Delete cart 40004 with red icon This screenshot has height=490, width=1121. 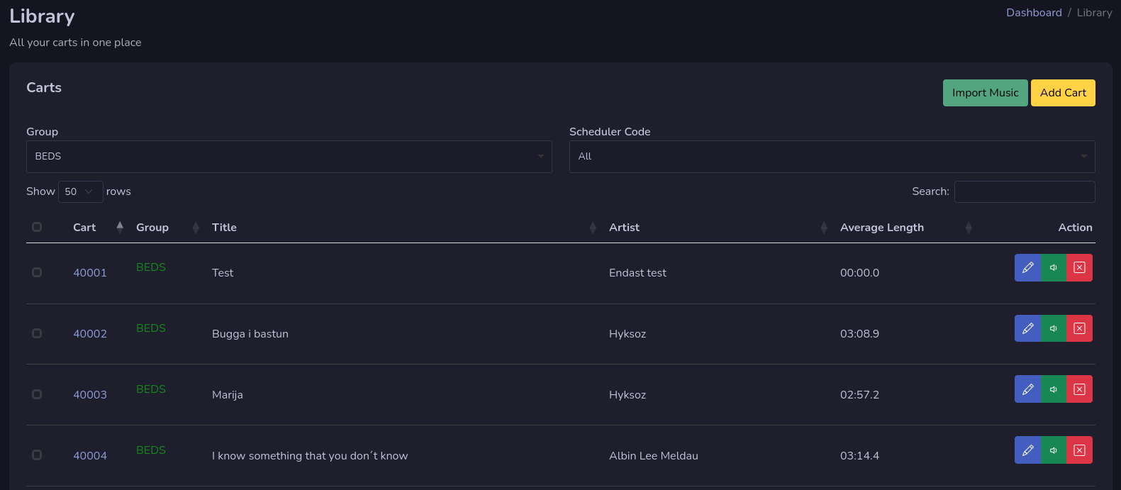[x=1079, y=450]
